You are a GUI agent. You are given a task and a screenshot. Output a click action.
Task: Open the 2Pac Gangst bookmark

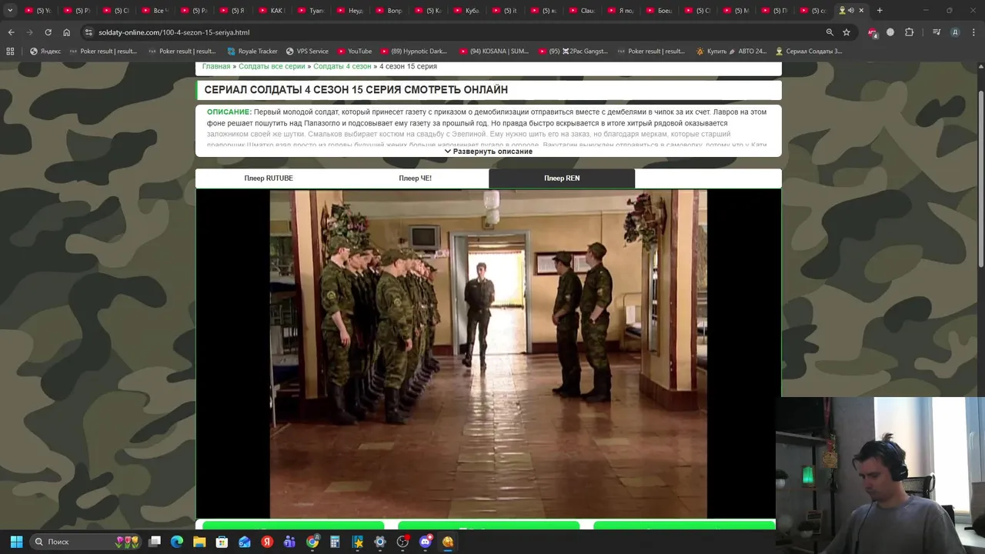tap(573, 52)
